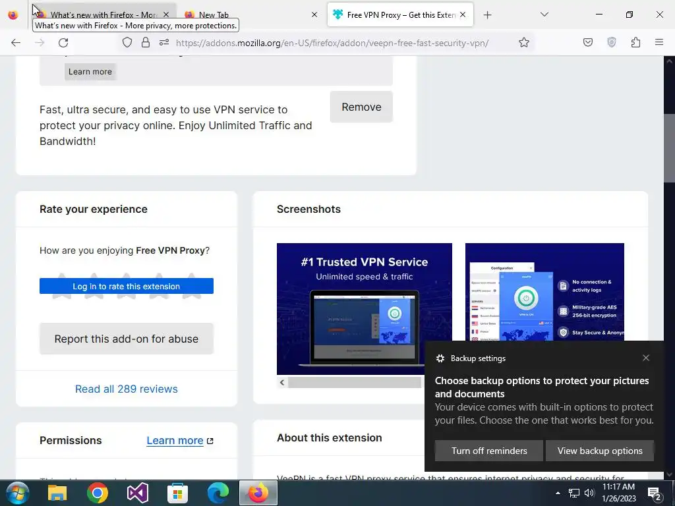675x506 pixels.
Task: Click the screenshots horizontal scrollbar
Action: point(354,382)
